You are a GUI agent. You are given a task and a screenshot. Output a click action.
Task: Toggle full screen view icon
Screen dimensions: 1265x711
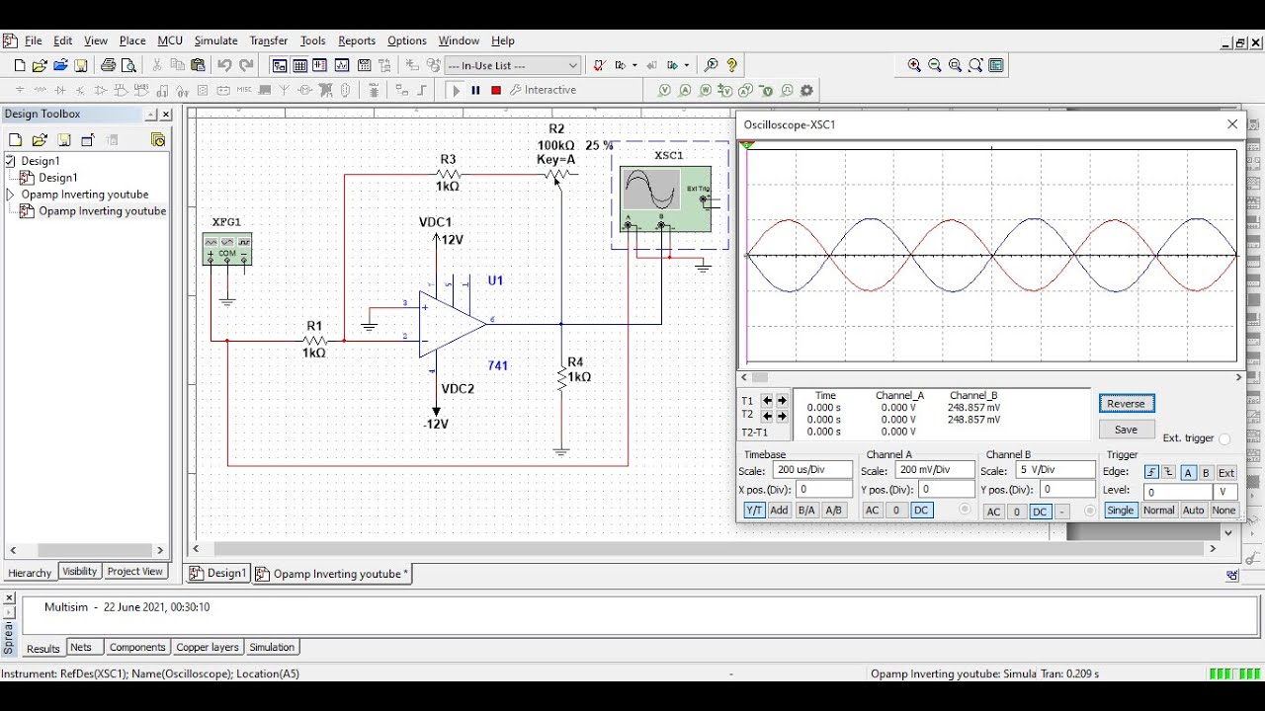(x=996, y=65)
